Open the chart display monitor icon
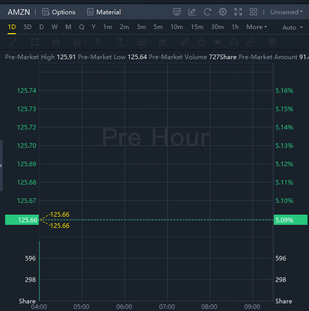309x311 pixels. (x=177, y=12)
